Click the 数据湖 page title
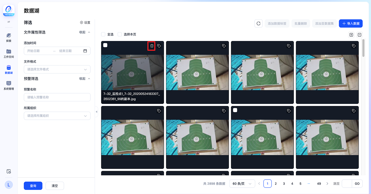This screenshot has height=194, width=371. click(31, 11)
